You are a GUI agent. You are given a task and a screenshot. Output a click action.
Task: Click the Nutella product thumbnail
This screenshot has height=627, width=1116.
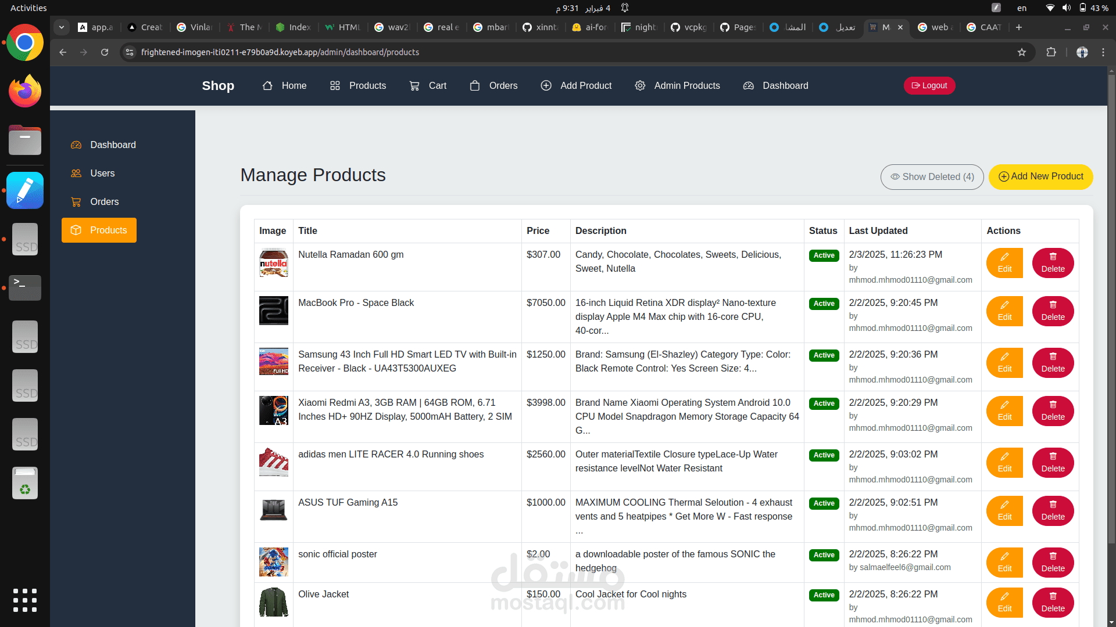pos(273,263)
